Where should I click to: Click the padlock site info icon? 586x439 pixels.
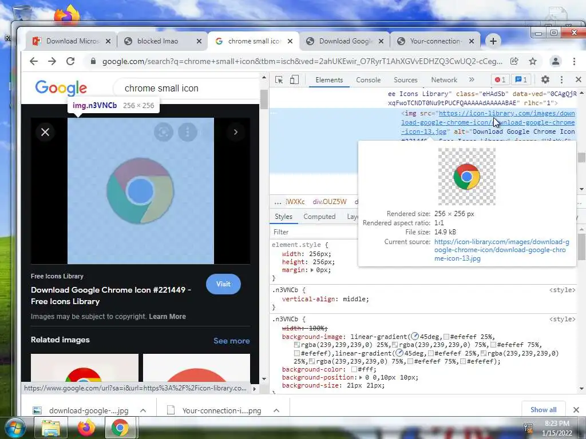point(93,61)
